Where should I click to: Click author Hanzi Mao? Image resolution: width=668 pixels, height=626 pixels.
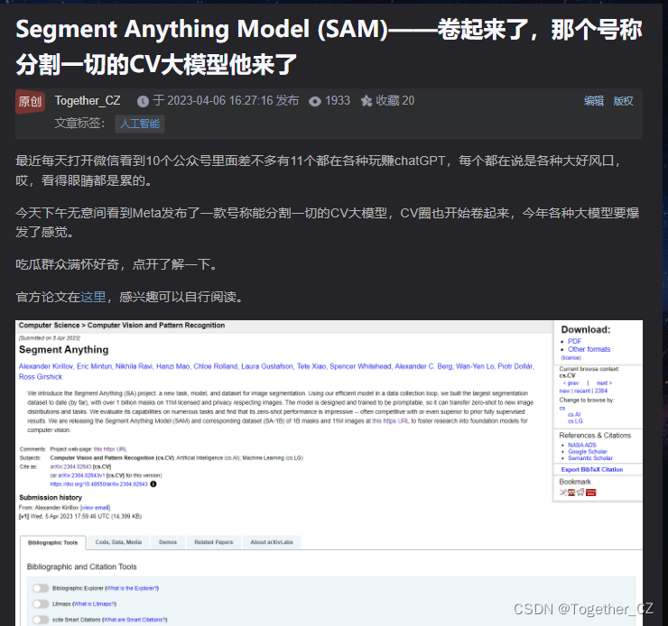pos(172,366)
